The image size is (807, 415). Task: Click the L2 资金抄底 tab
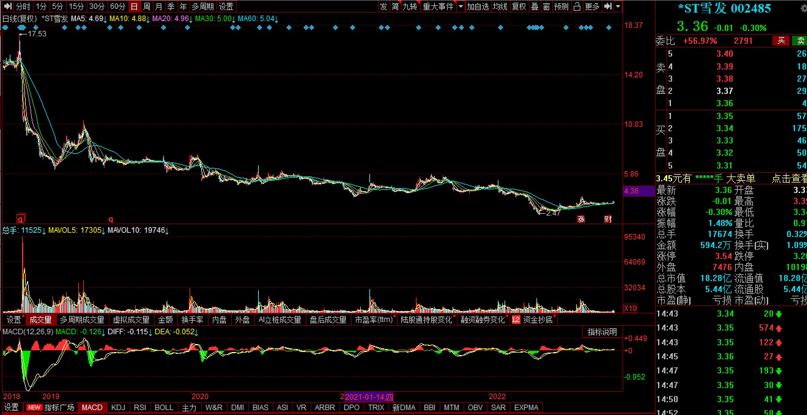(x=534, y=320)
